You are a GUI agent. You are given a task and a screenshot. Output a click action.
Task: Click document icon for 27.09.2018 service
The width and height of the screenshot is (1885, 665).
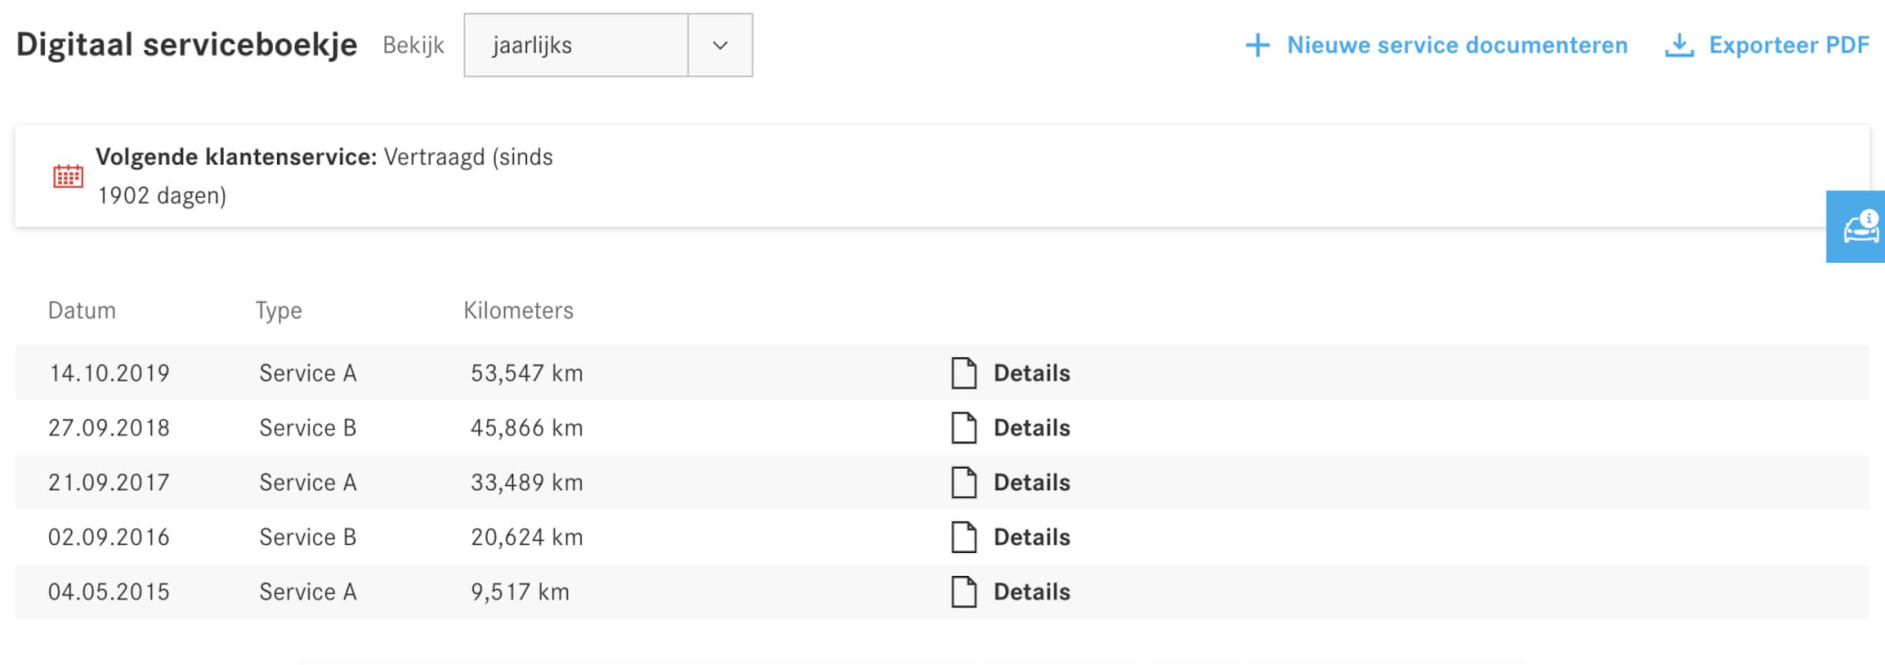click(x=963, y=427)
